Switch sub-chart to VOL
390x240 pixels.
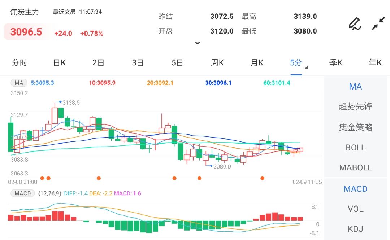click(355, 209)
